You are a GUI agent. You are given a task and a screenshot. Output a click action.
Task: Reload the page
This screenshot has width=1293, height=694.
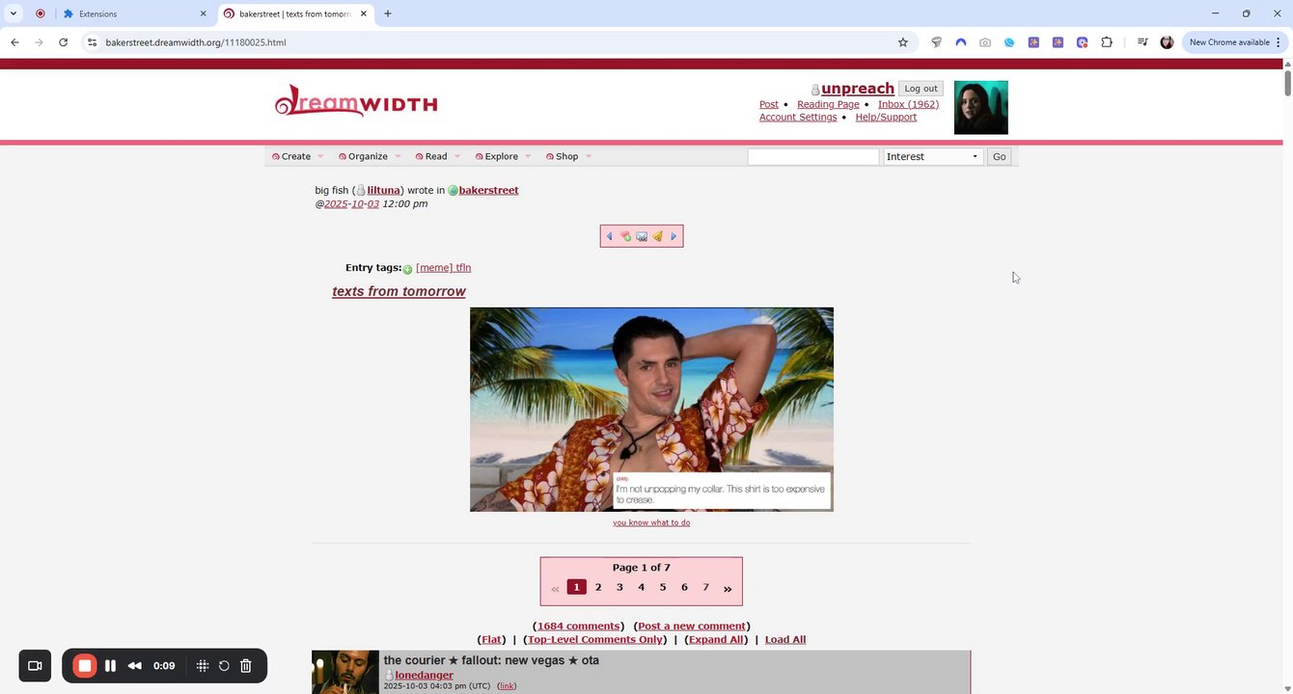63,42
